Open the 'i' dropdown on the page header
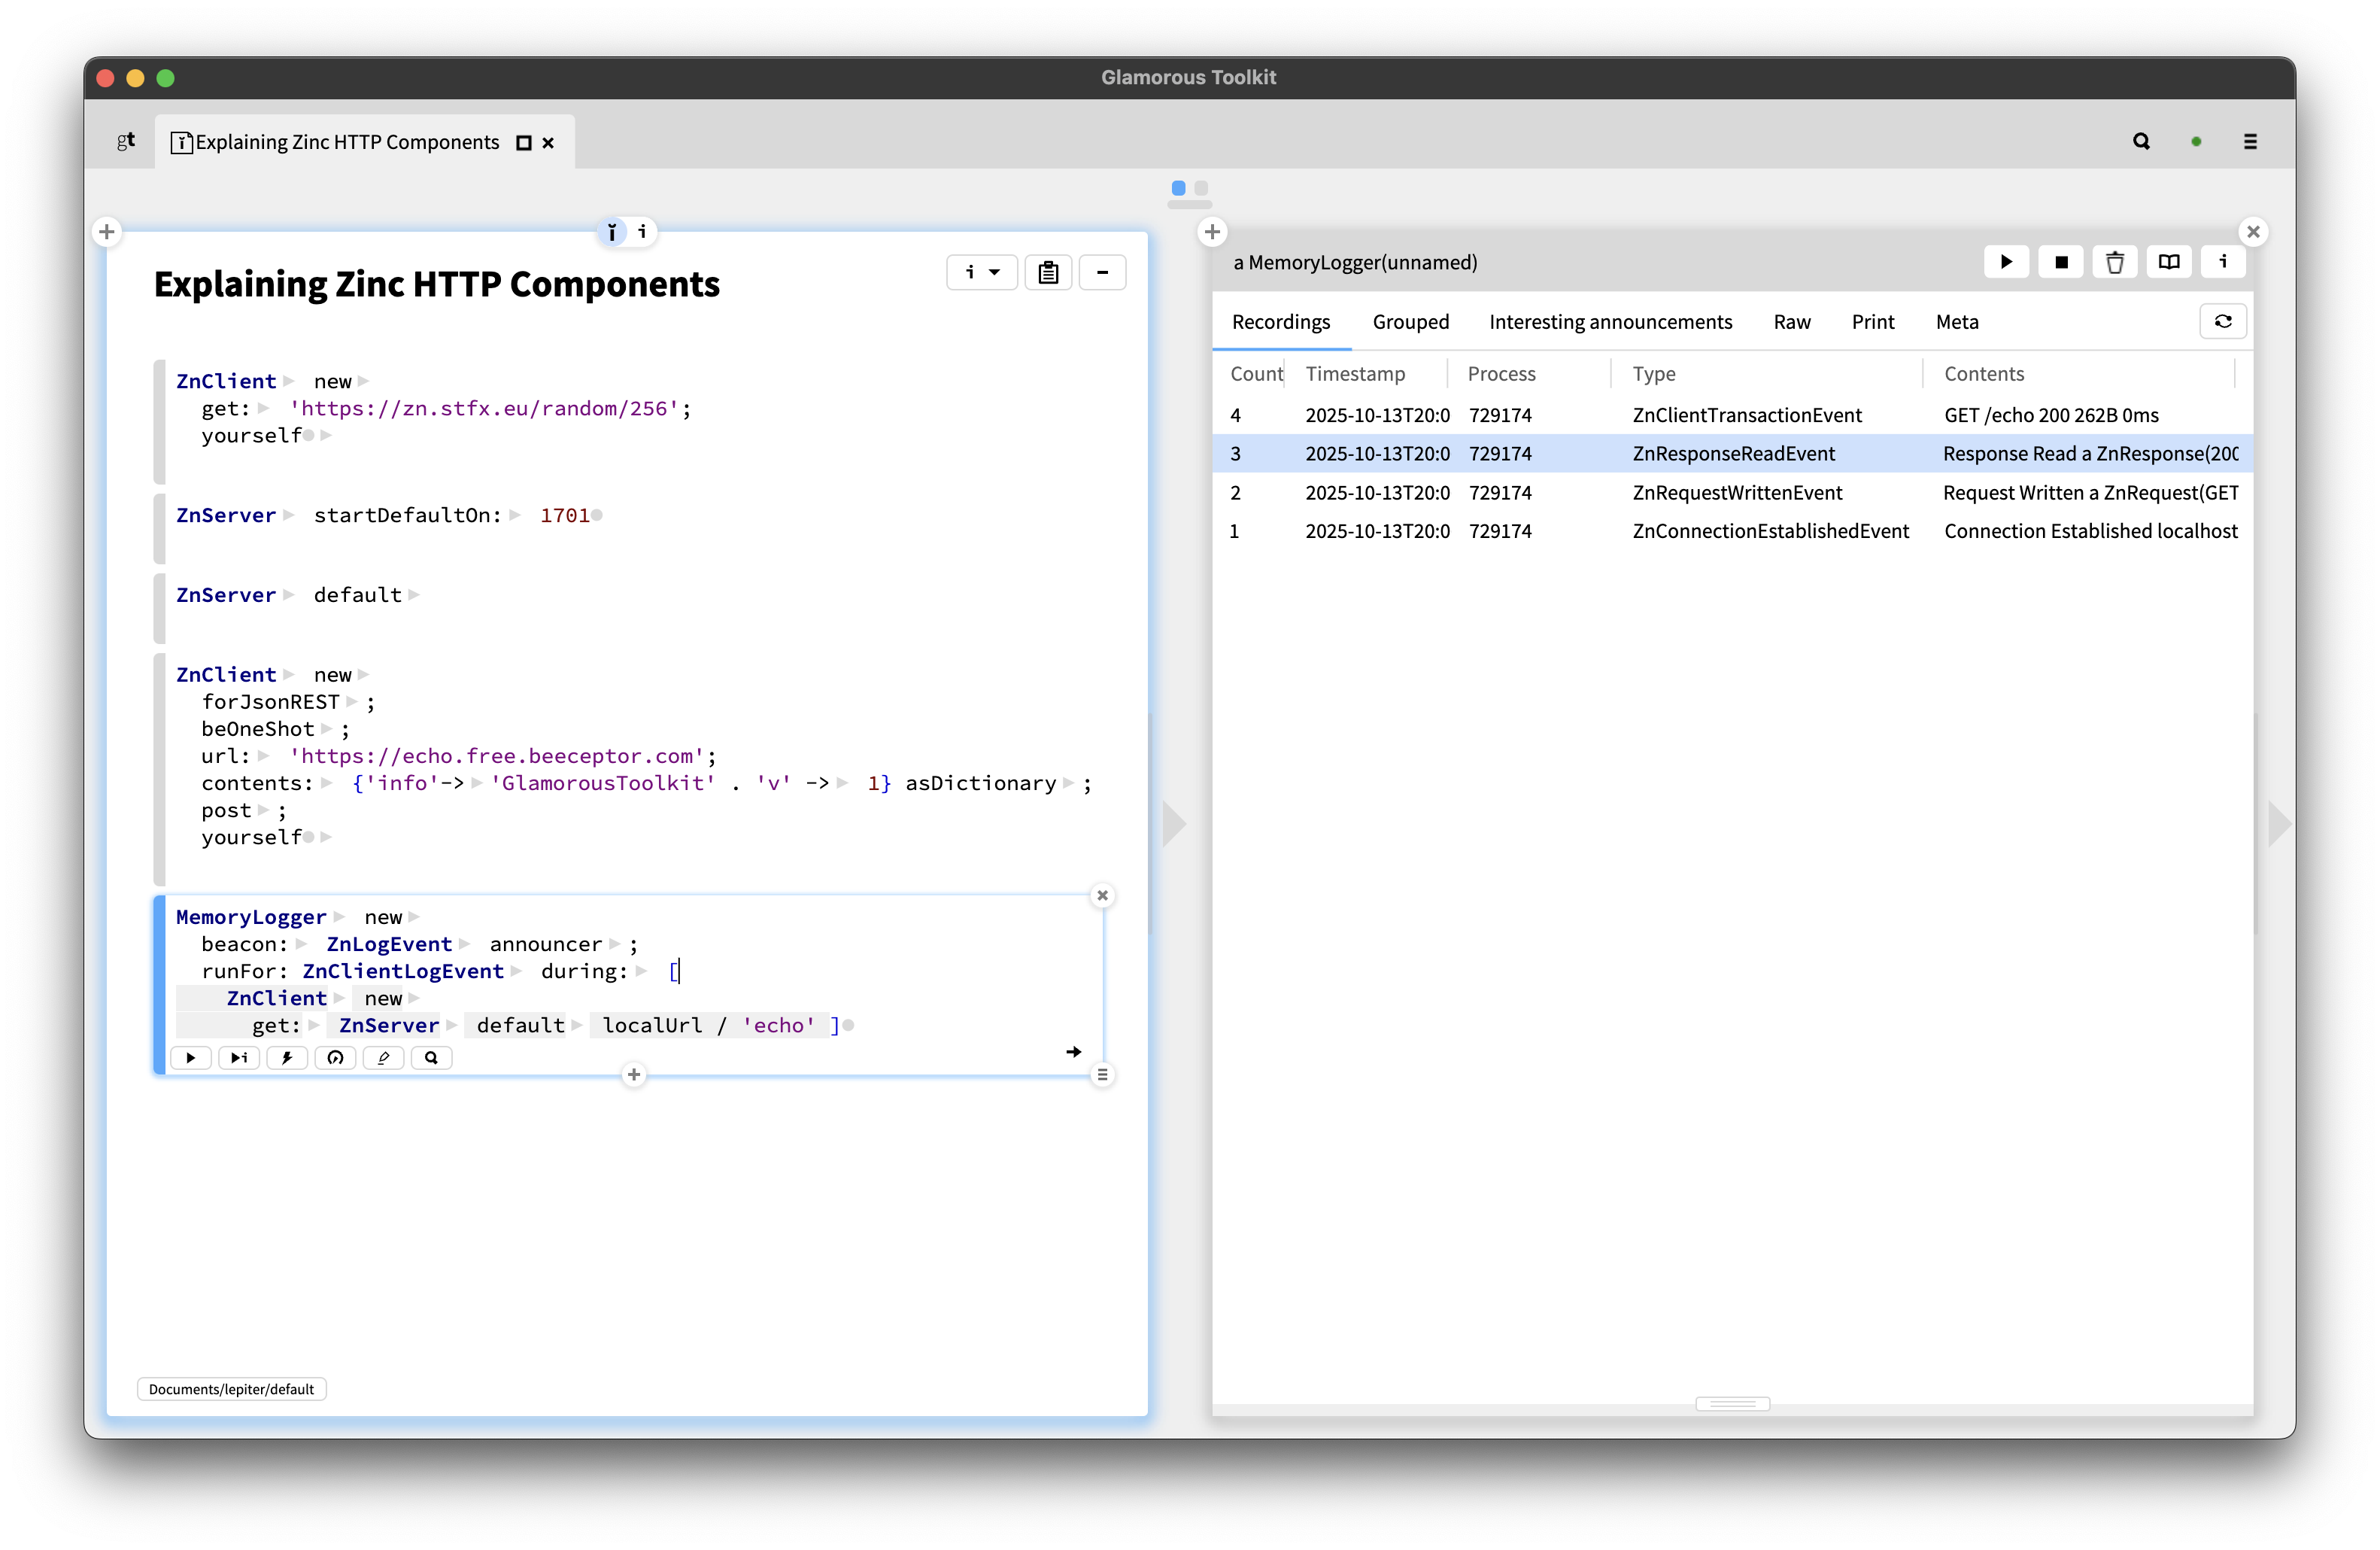The image size is (2380, 1550). coord(981,271)
